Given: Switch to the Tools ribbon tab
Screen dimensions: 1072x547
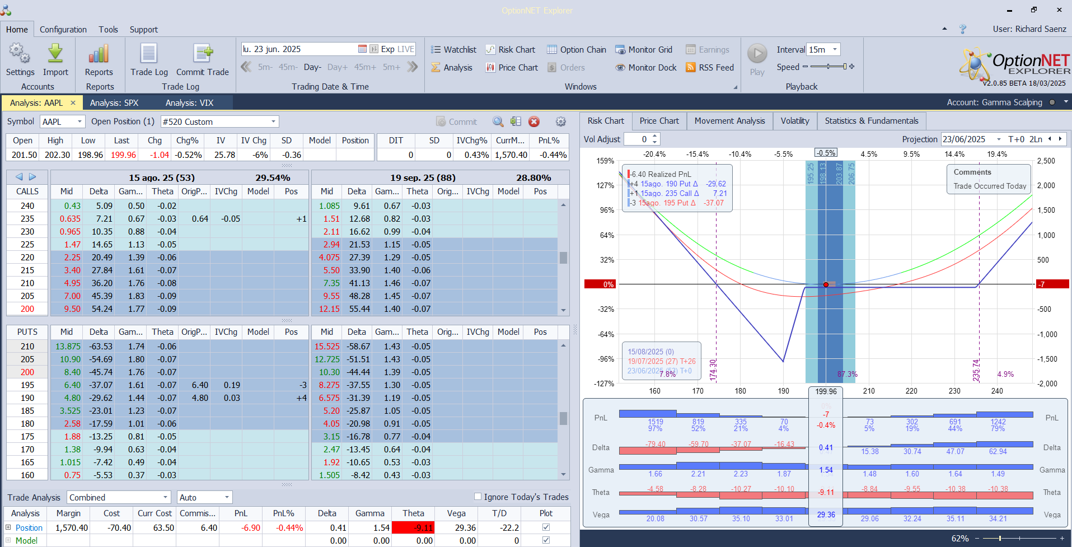Looking at the screenshot, I should point(109,30).
